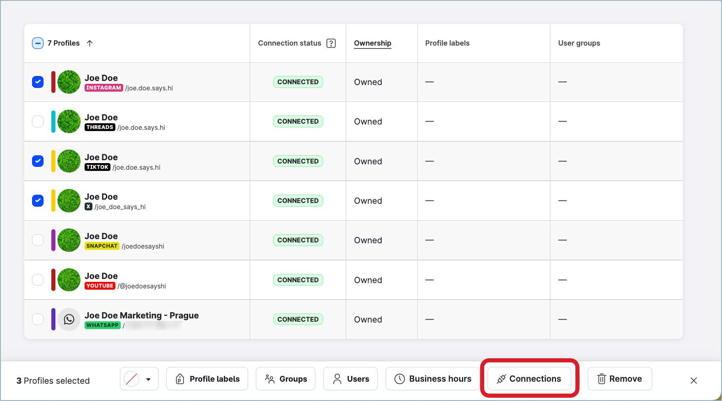Sort the table by Ownership
The height and width of the screenshot is (401, 722).
(372, 43)
